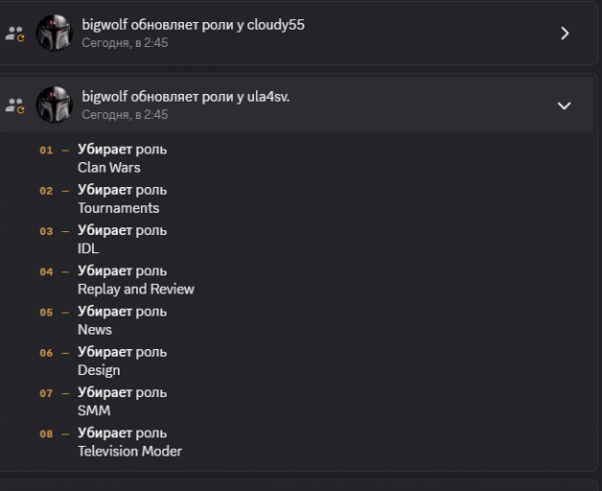602x491 pixels.
Task: Select the News removed role
Action: tap(95, 330)
